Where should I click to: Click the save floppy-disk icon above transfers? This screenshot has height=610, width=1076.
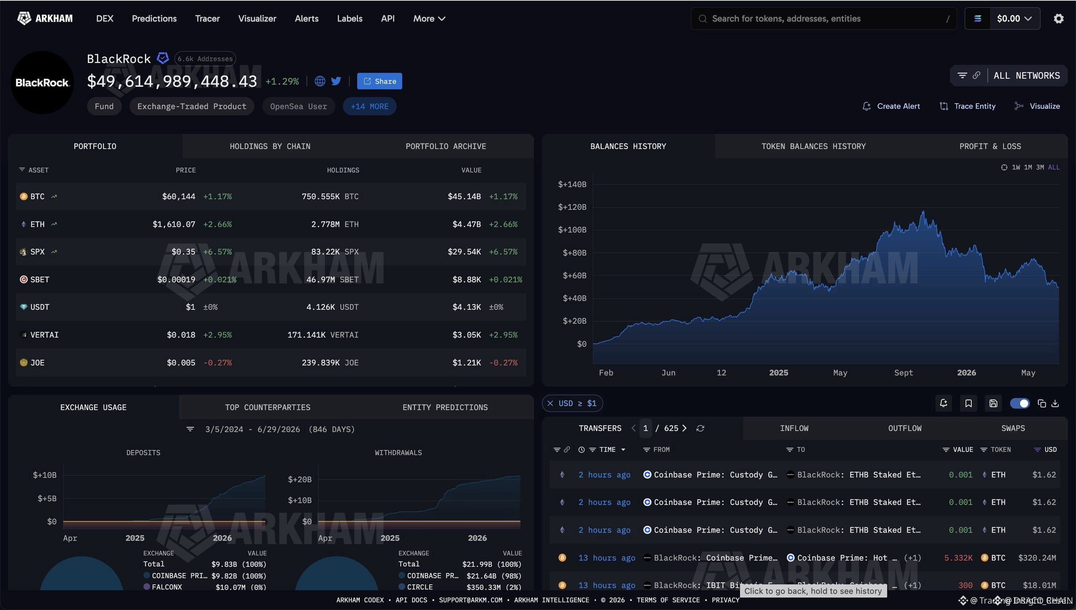point(993,403)
